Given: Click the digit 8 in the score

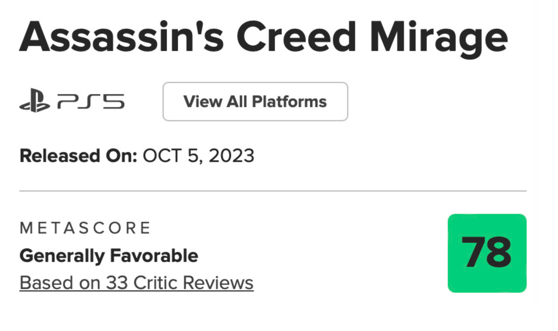Looking at the screenshot, I should pos(499,253).
